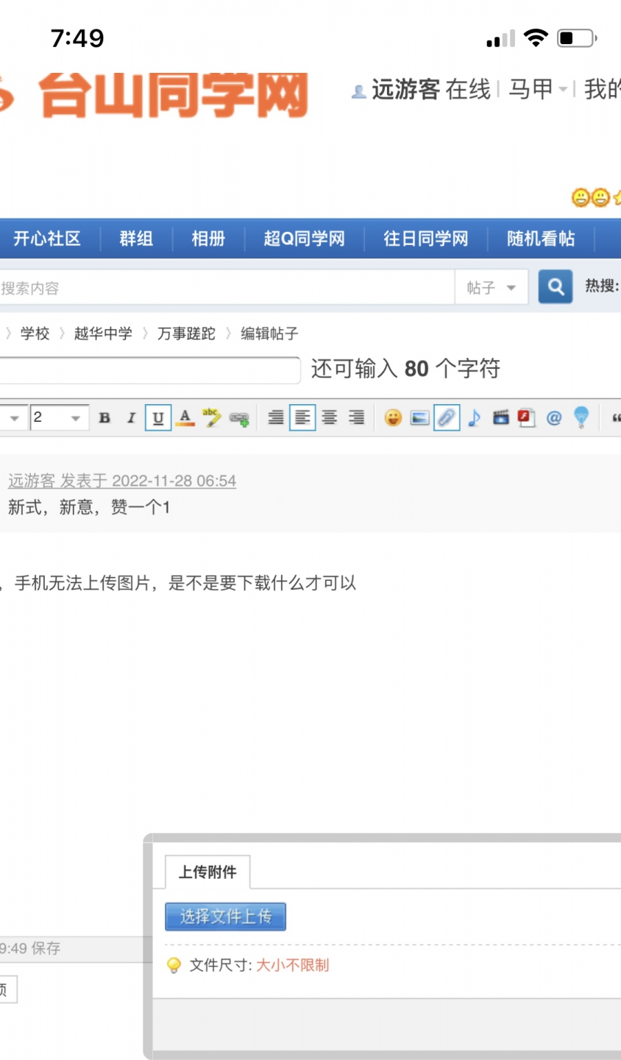Toggle bold formatting in editor toolbar

click(104, 418)
